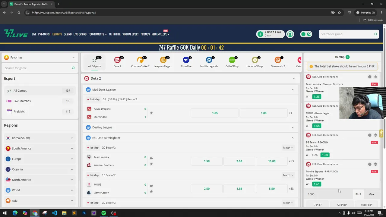
Task: Click the magnifier in the sidebar game search
Action: 73,68
